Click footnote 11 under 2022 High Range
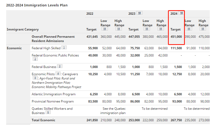 pos(119,29)
